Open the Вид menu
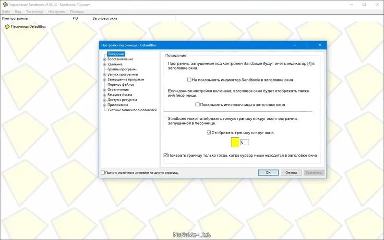Viewport: 384px width, 240px height. (x=18, y=11)
